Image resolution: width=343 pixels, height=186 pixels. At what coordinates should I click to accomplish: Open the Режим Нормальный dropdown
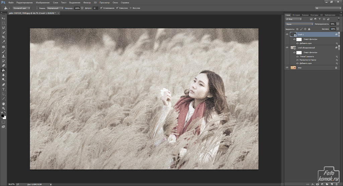[x=55, y=8]
